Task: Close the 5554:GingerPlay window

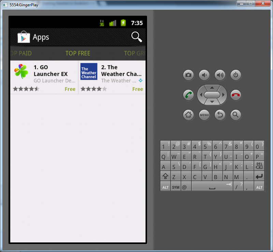Action: click(x=263, y=3)
